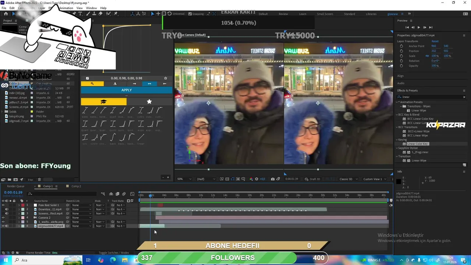Click the composition mini-flowchart icon in timeline
The width and height of the screenshot is (471, 265).
point(103,194)
